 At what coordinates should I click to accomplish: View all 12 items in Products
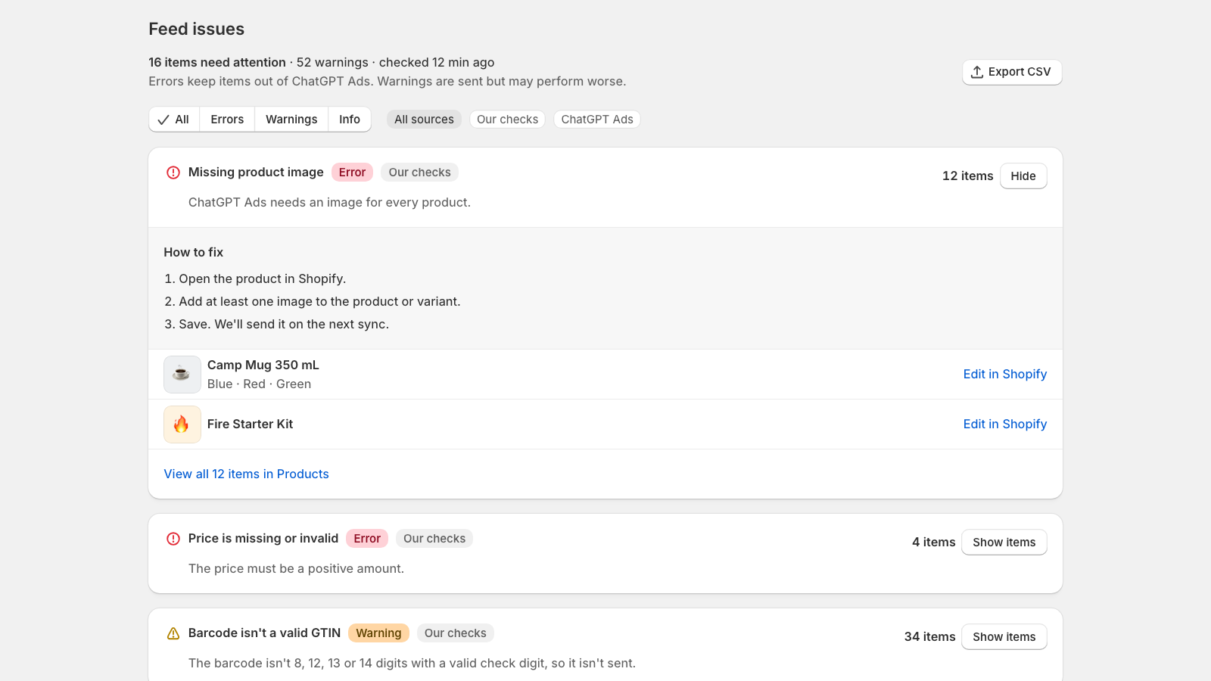point(246,474)
